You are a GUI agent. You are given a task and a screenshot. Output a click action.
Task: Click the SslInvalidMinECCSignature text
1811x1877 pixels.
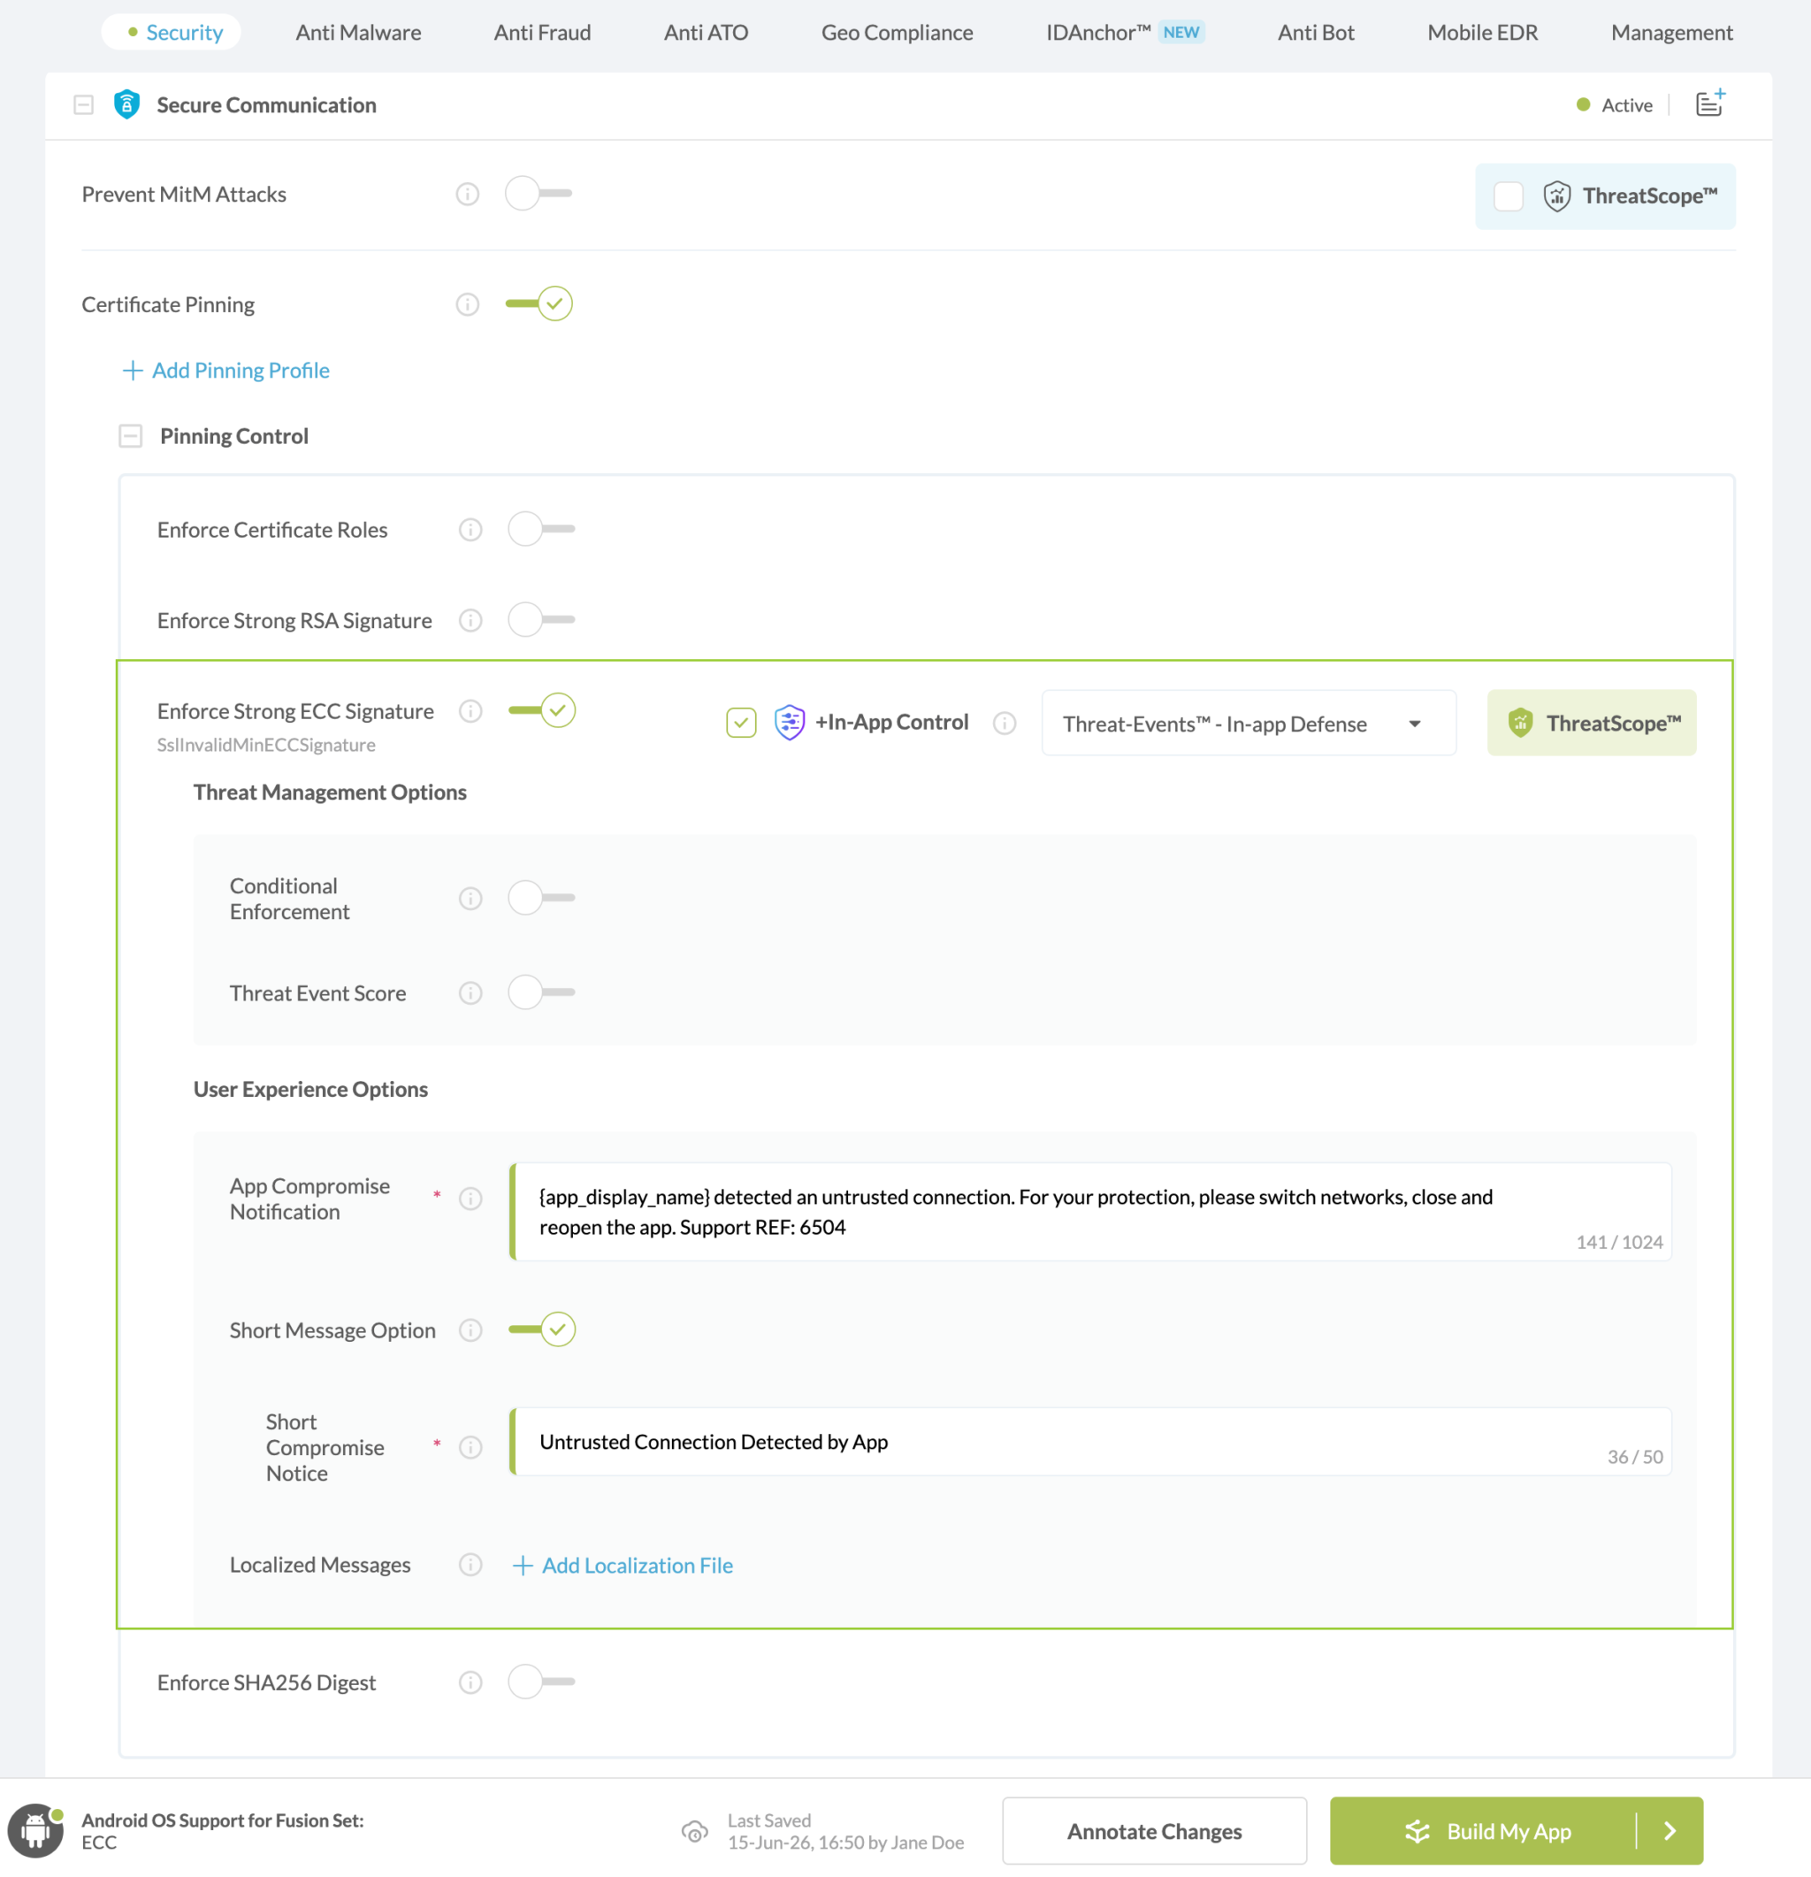266,745
